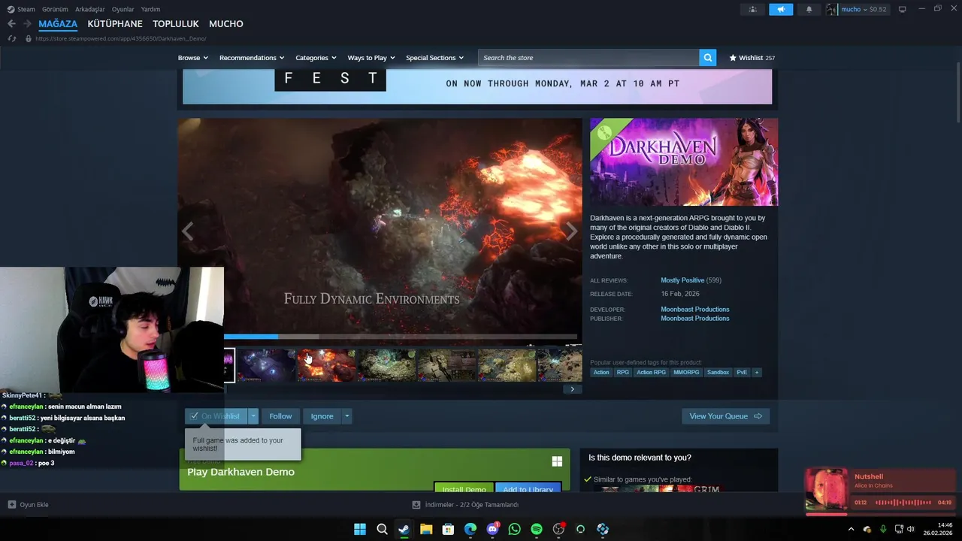
Task: Open the mucho account dropdown
Action: (x=858, y=9)
